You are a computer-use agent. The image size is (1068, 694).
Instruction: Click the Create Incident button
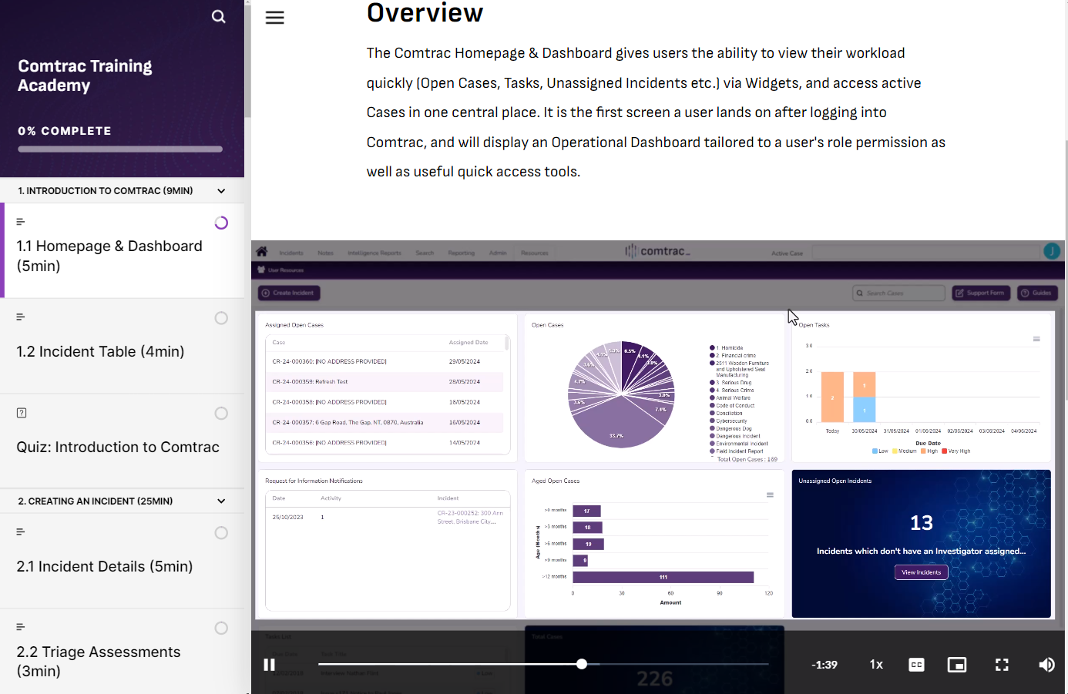pos(289,293)
